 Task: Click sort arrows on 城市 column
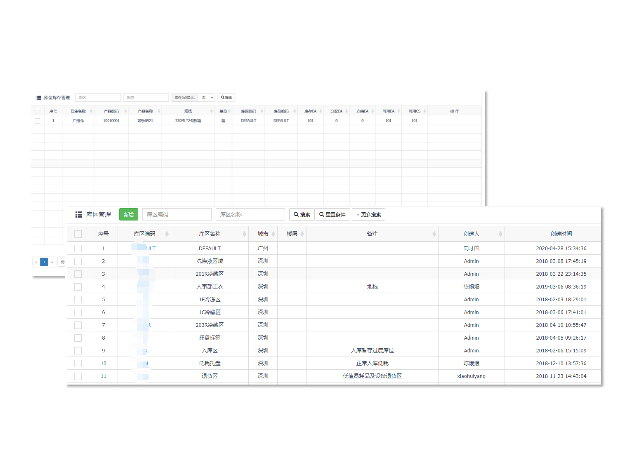273,234
